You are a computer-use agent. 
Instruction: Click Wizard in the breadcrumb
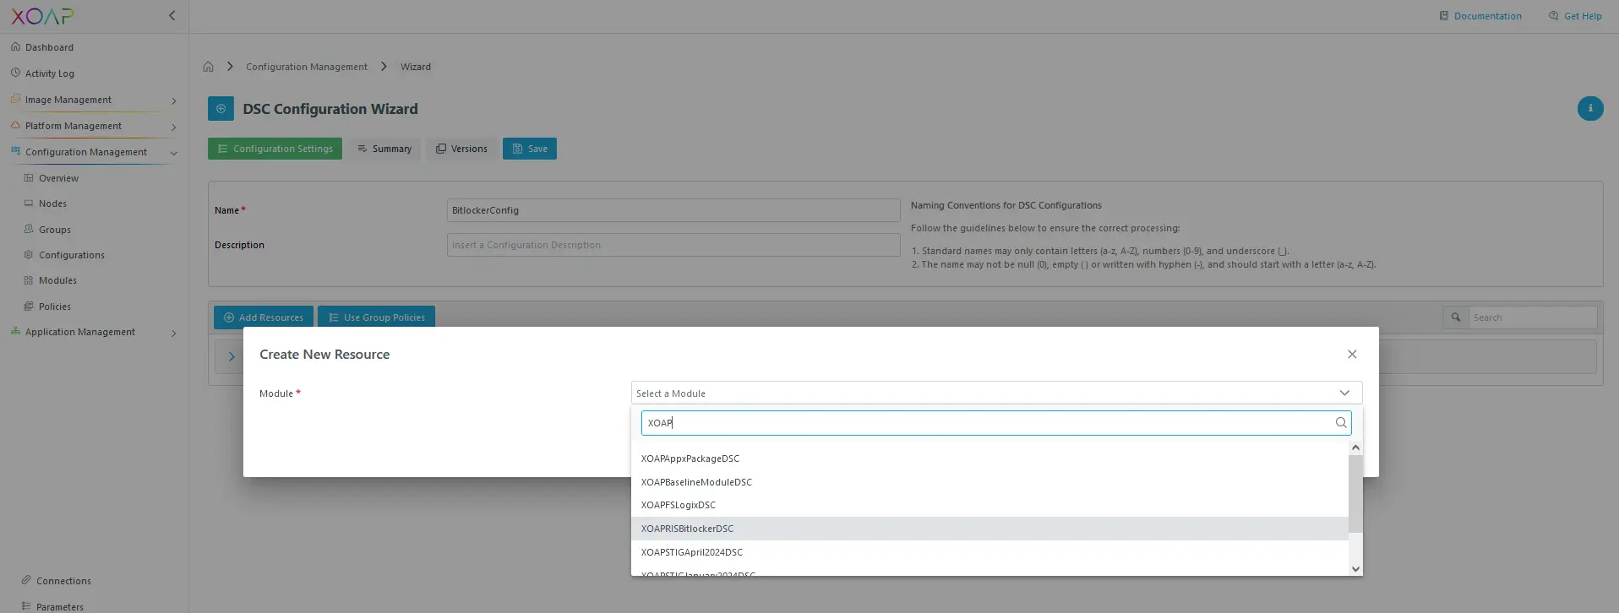pos(416,67)
